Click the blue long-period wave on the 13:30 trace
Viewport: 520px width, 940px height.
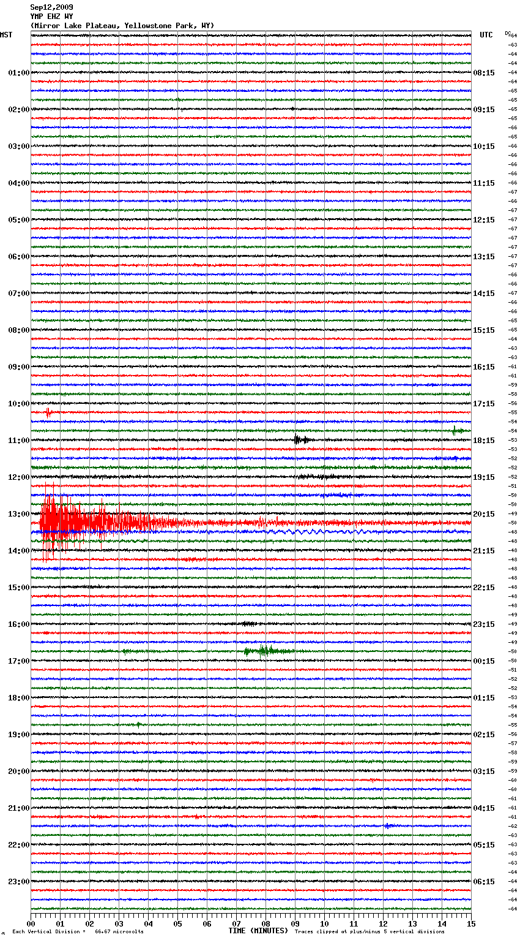[318, 532]
